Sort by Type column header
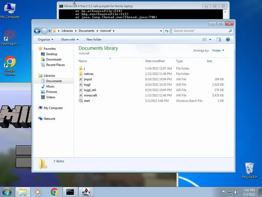Viewport: 262px width, 197px height. pos(190,61)
